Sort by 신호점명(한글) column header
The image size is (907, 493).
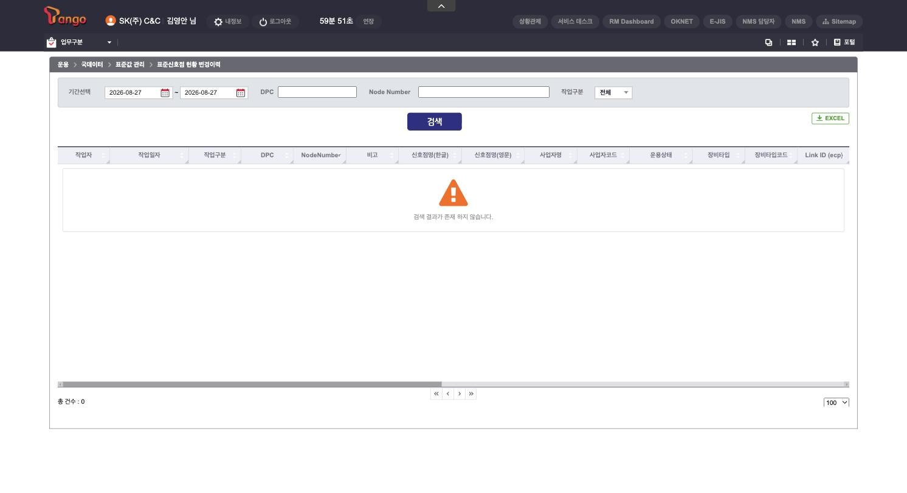point(430,155)
